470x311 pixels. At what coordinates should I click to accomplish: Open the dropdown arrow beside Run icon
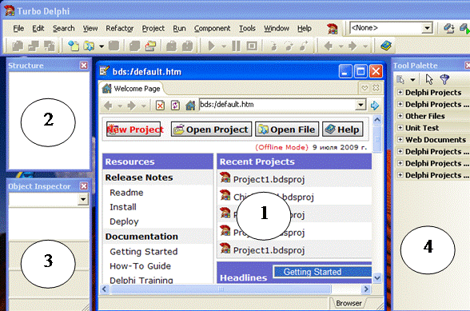(224, 46)
